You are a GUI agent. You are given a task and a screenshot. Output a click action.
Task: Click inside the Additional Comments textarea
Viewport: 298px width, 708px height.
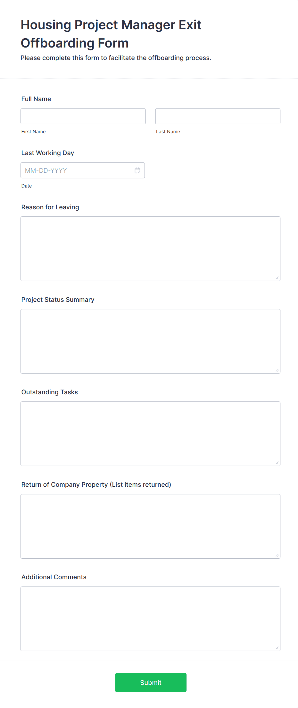click(150, 618)
